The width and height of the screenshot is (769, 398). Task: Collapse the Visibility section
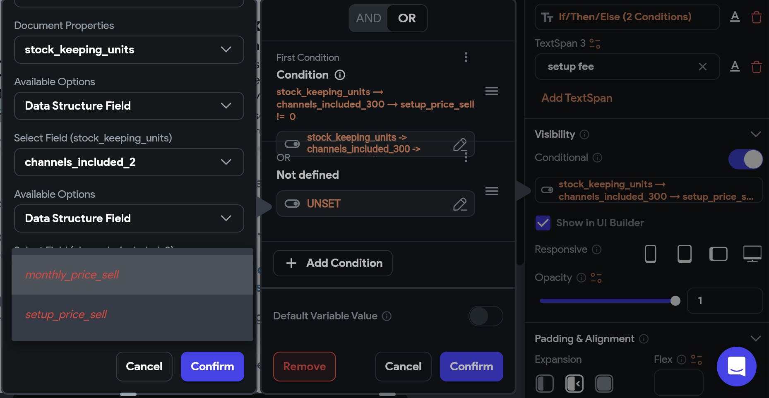[755, 134]
